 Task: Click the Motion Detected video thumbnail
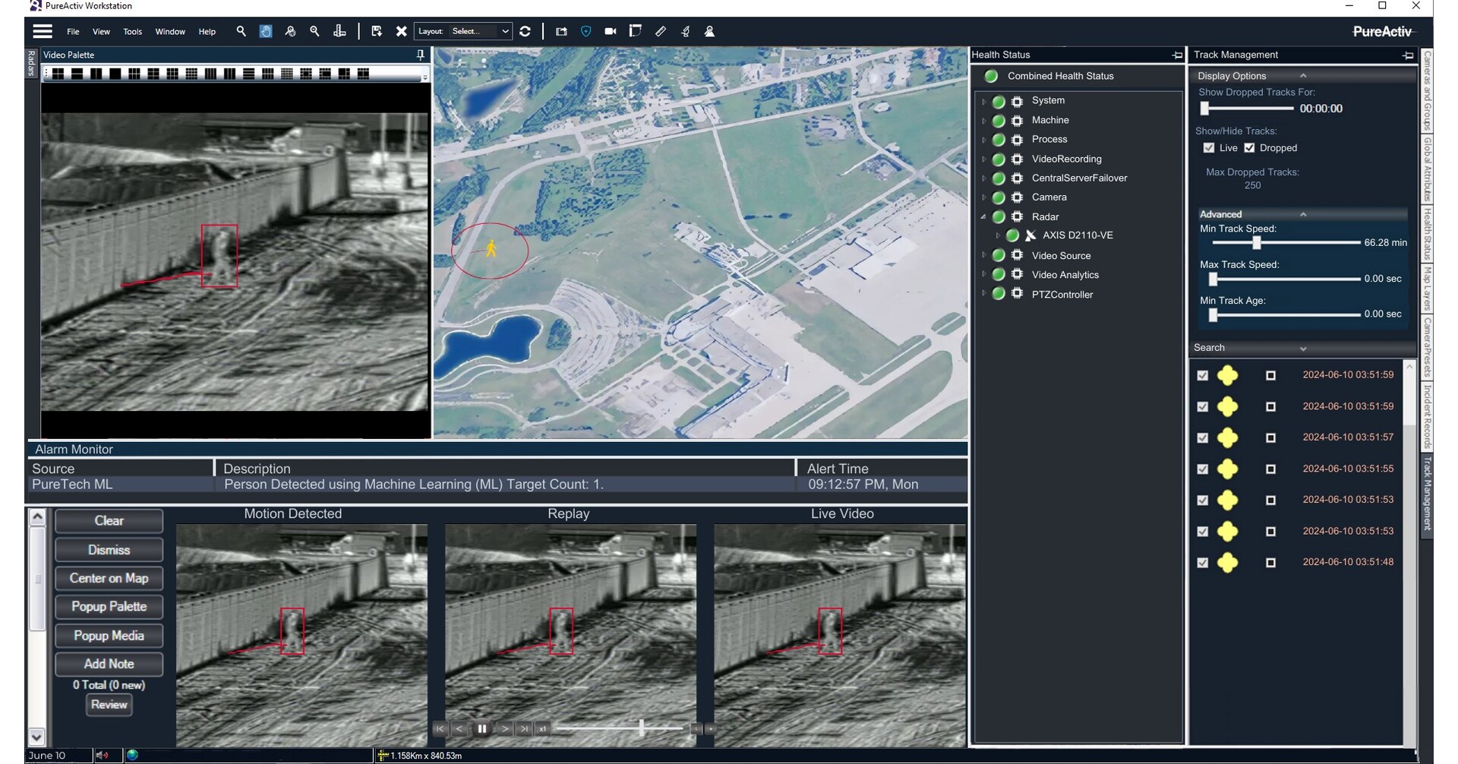click(x=301, y=635)
